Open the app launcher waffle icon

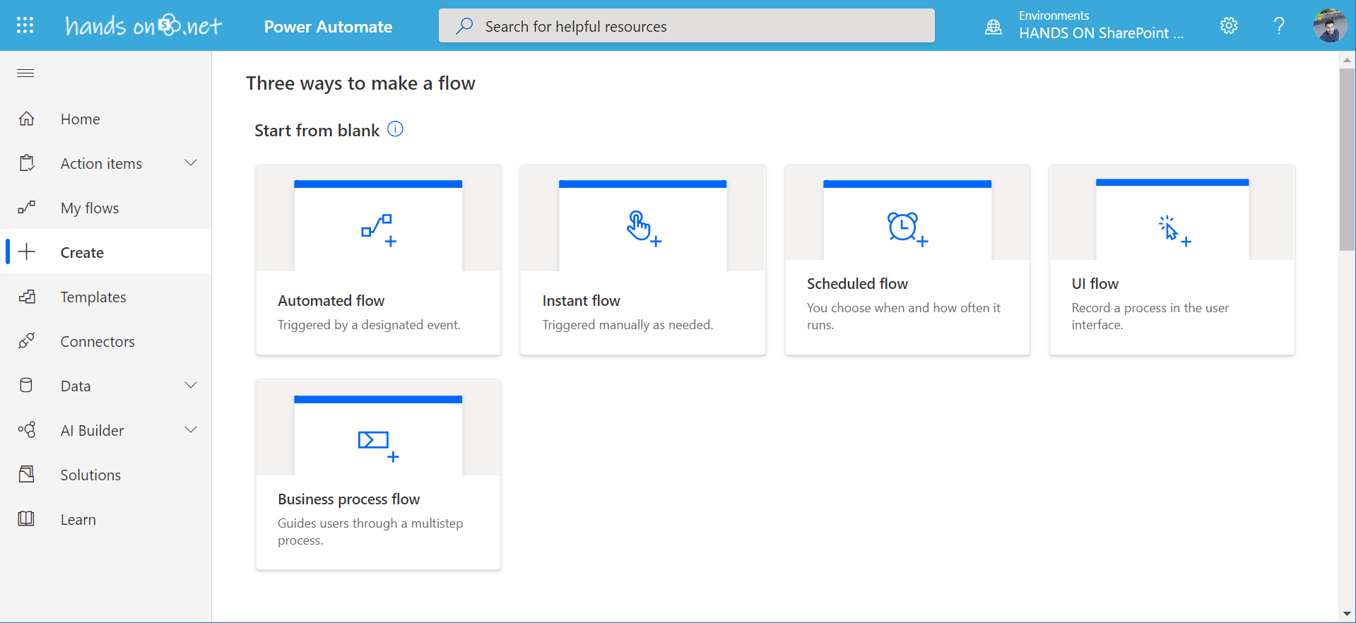click(x=25, y=26)
